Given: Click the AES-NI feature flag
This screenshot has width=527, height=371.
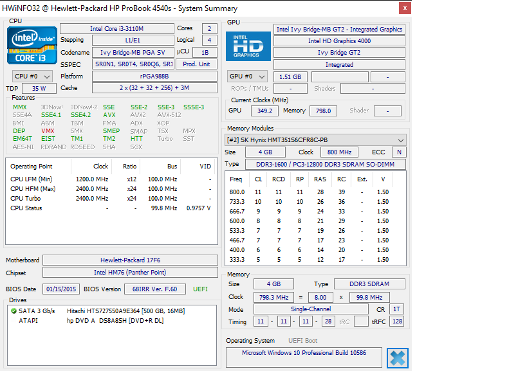Looking at the screenshot, I should pyautogui.click(x=23, y=147).
